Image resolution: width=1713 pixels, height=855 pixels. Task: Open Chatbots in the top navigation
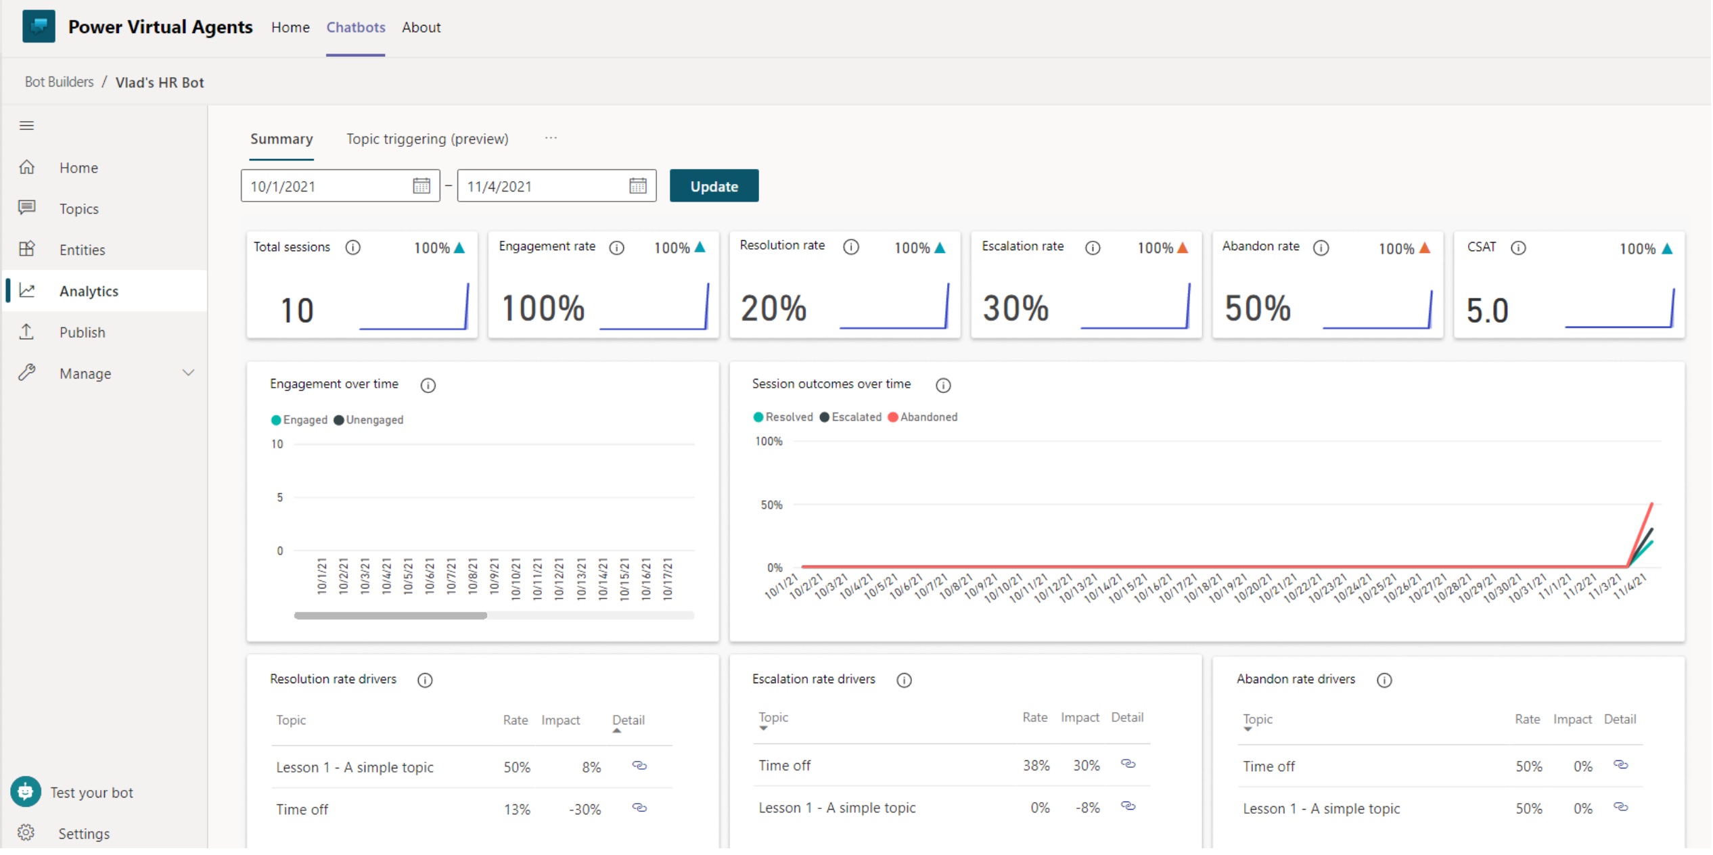pos(355,27)
